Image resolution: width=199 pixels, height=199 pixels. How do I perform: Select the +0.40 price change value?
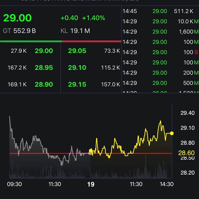click(x=69, y=18)
